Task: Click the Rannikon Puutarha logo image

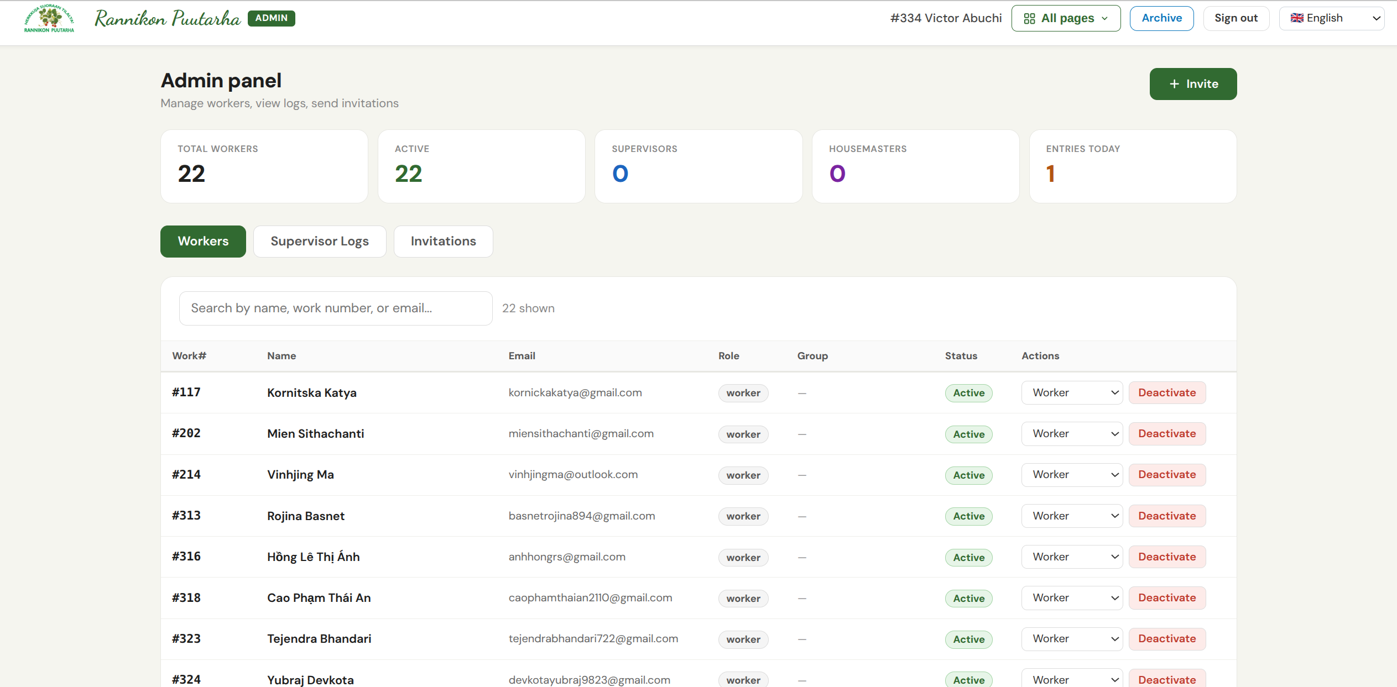Action: (49, 18)
